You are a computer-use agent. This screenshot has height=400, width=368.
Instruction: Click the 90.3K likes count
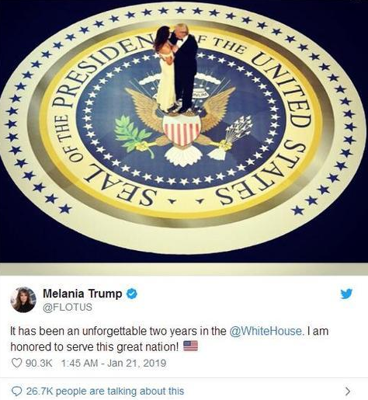[39, 363]
